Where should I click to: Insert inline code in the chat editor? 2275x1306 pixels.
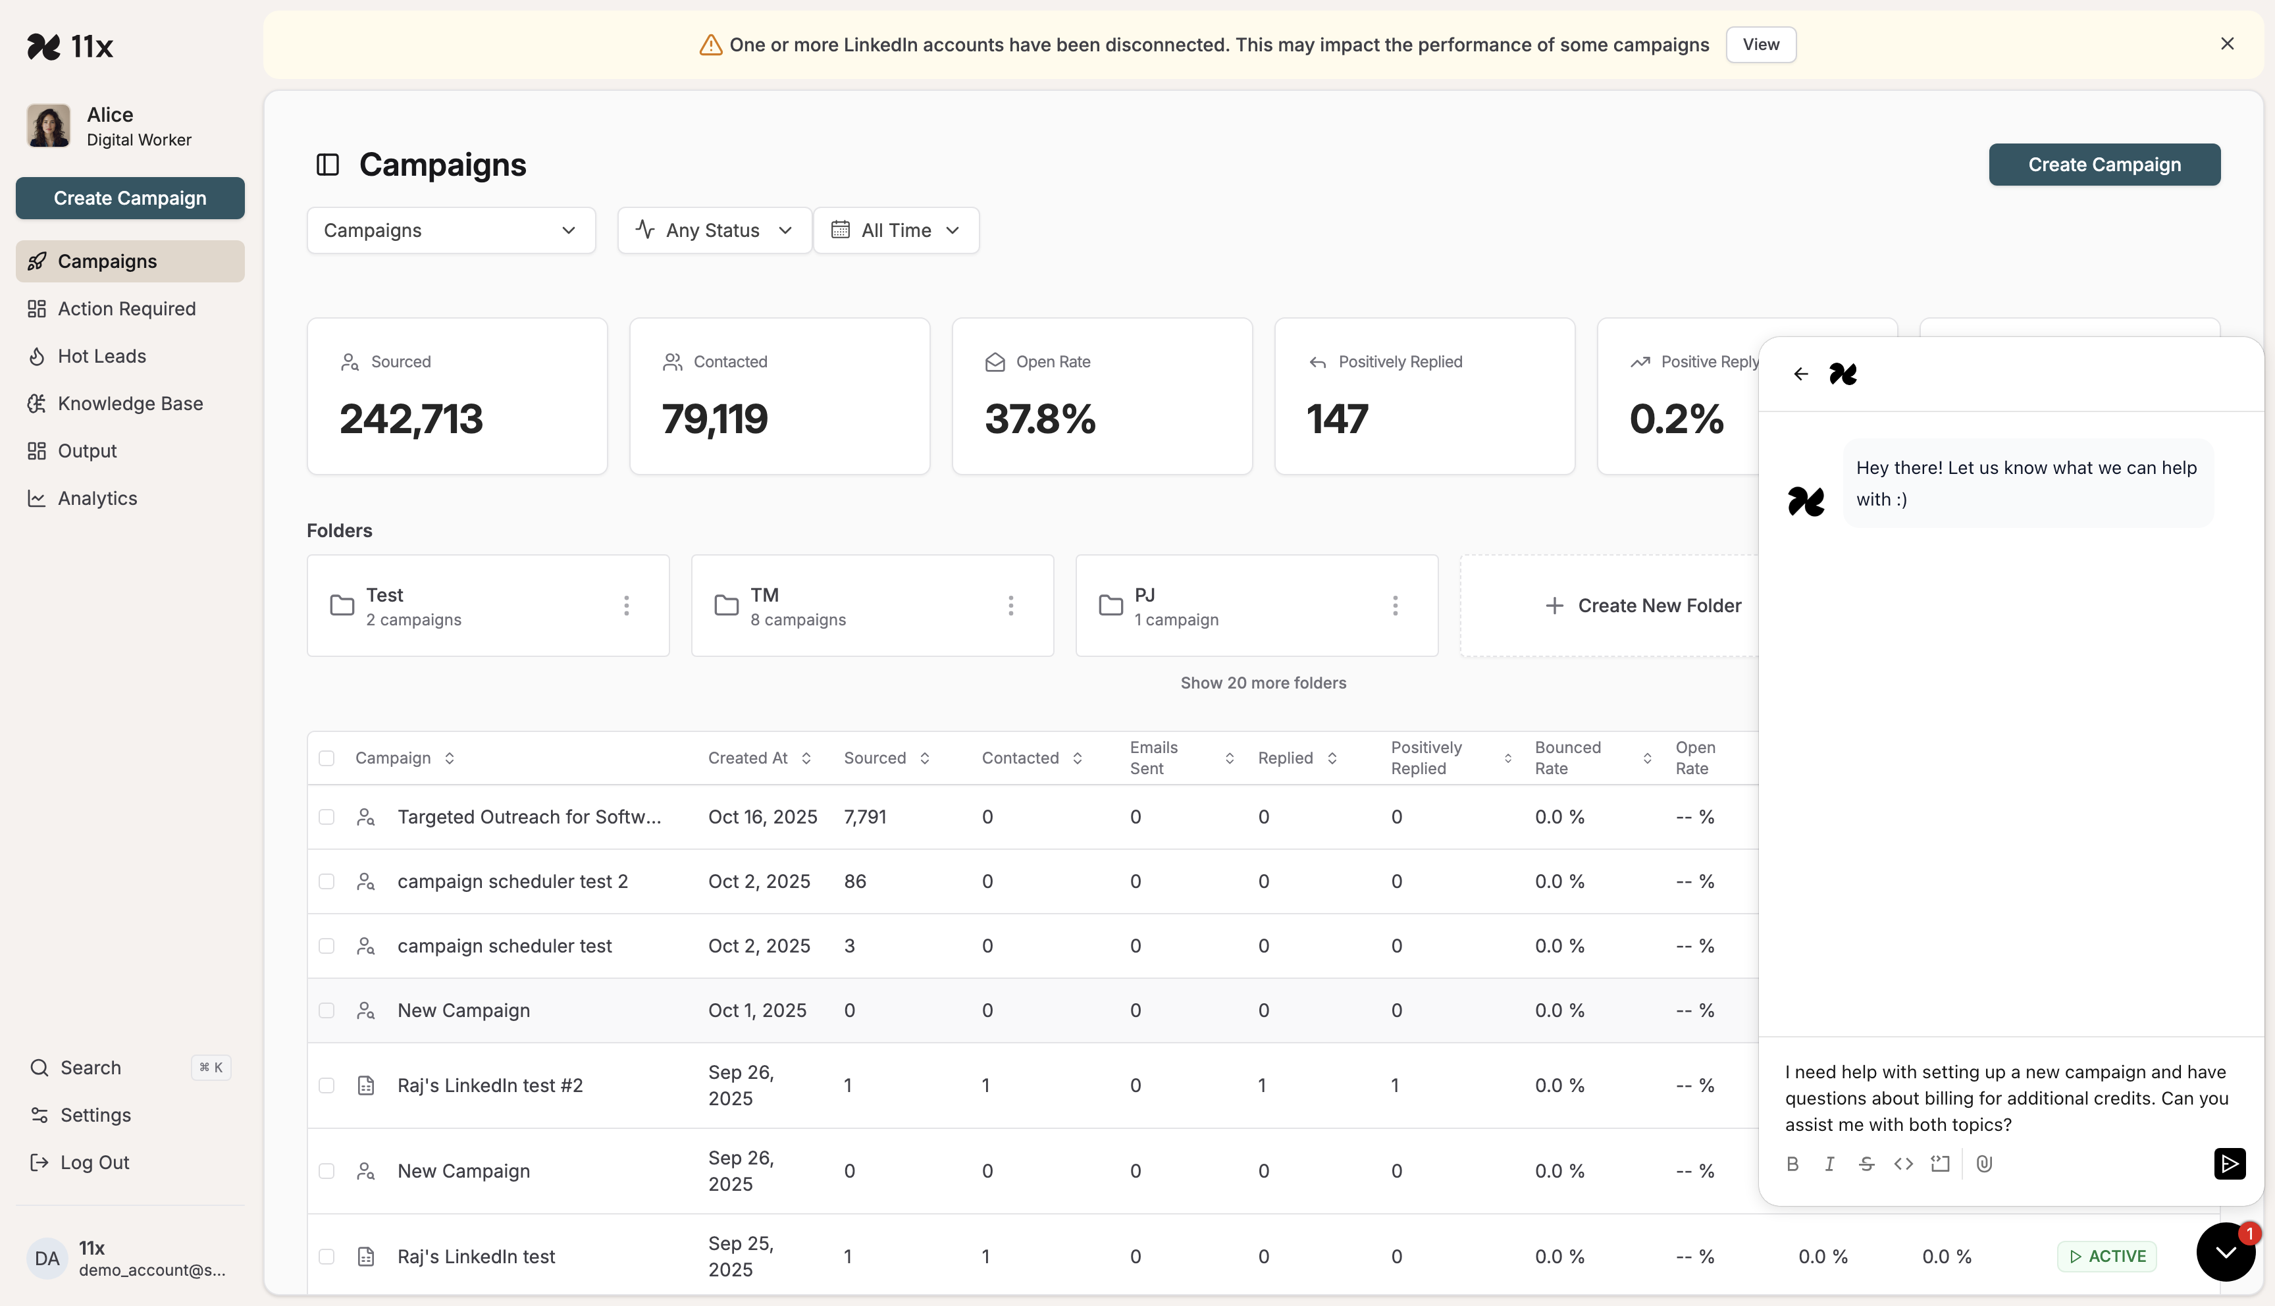tap(1903, 1163)
